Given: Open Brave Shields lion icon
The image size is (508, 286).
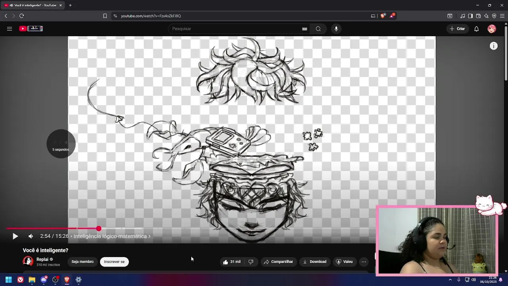Looking at the screenshot, I should point(383,16).
